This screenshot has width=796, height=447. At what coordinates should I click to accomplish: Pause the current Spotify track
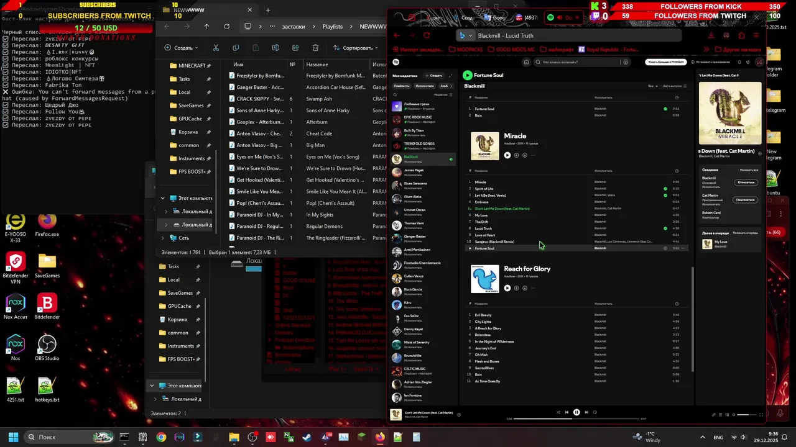coord(576,412)
